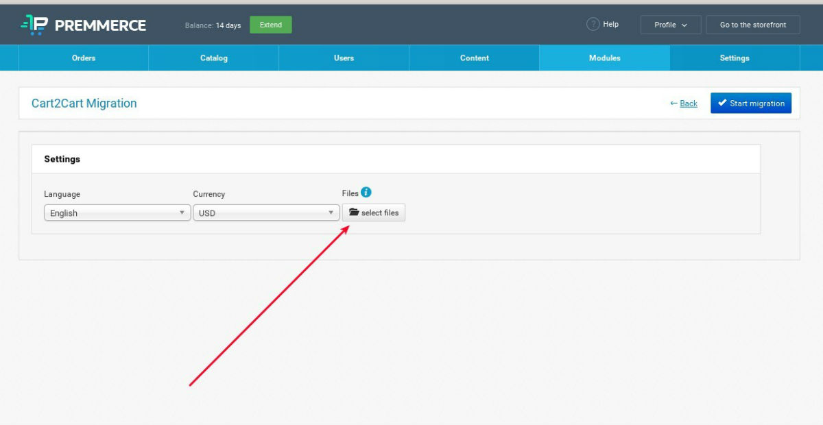This screenshot has width=823, height=425.
Task: Start the migration
Action: coord(751,104)
